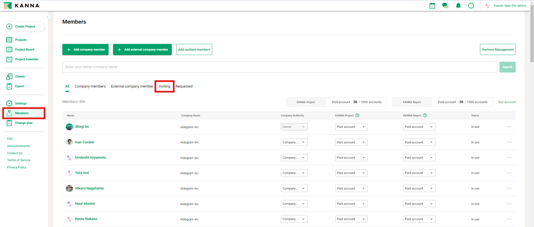The width and height of the screenshot is (534, 227).
Task: Switch to the Inviting tab
Action: tap(165, 86)
